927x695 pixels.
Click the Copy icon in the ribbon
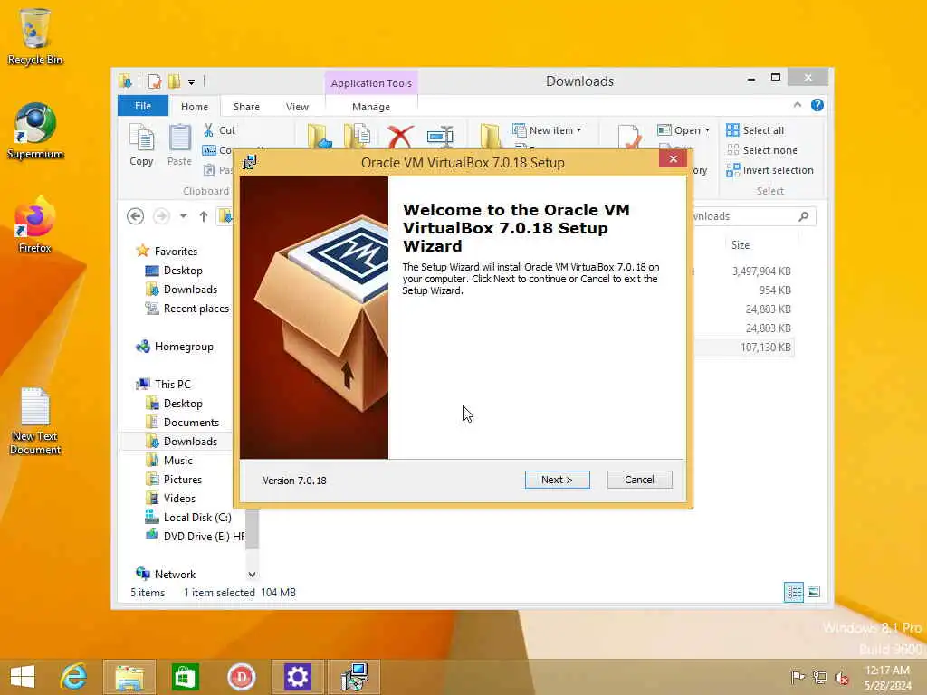click(x=141, y=145)
